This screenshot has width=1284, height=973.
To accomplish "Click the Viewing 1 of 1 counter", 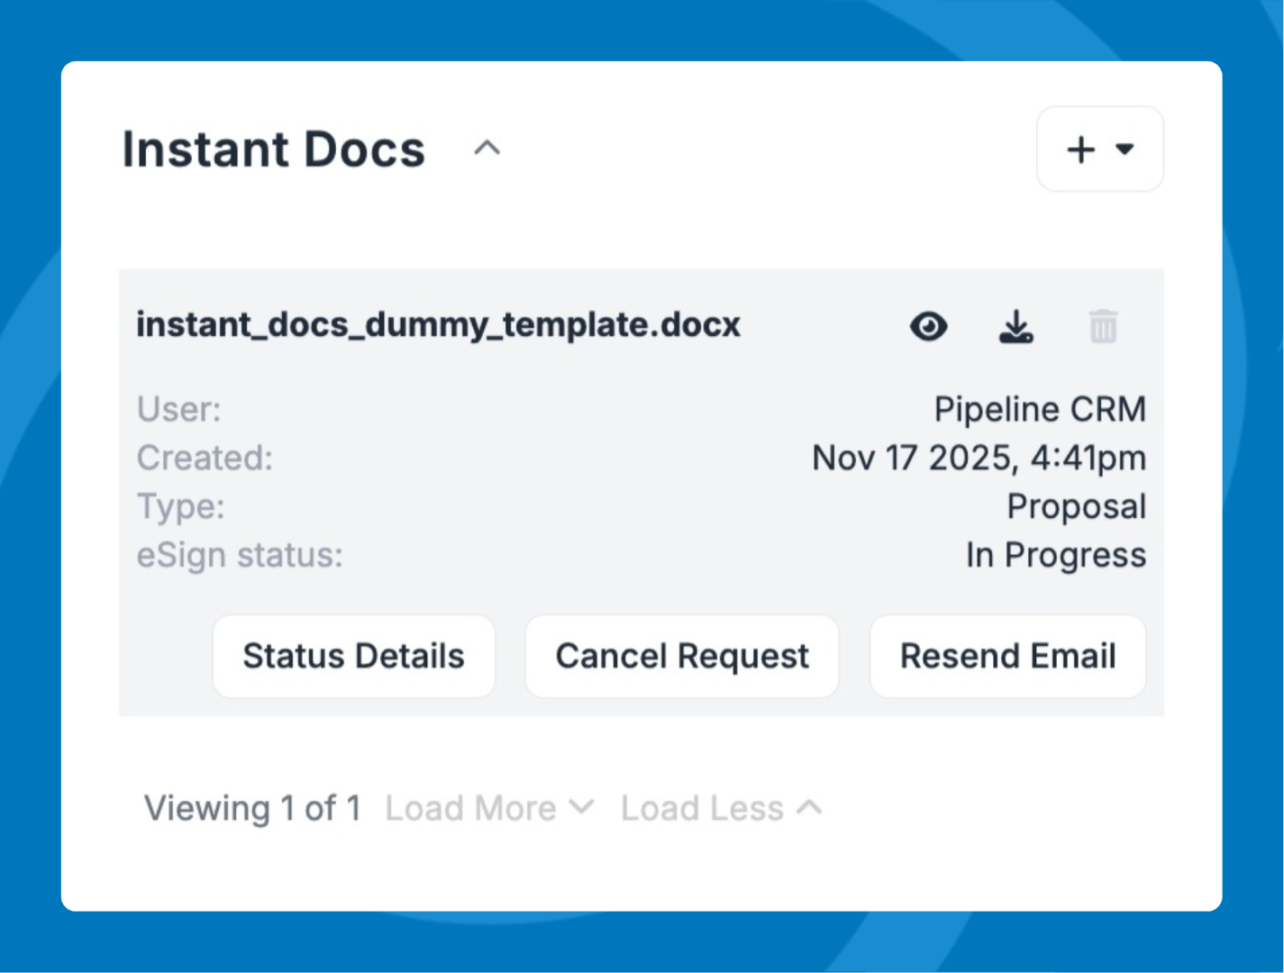I will (x=252, y=808).
